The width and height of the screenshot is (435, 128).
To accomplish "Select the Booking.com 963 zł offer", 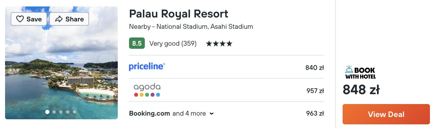I will coord(315,113).
